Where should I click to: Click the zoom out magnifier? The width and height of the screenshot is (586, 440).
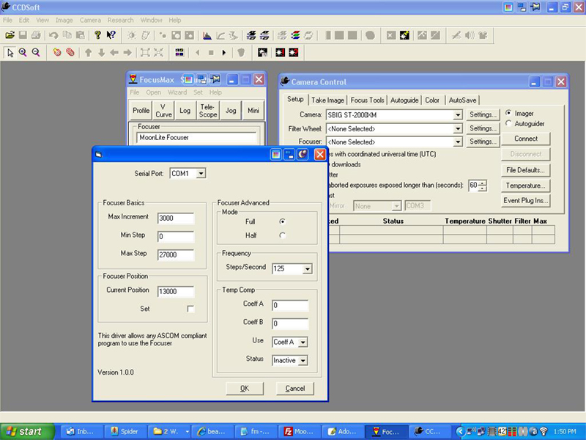(36, 53)
